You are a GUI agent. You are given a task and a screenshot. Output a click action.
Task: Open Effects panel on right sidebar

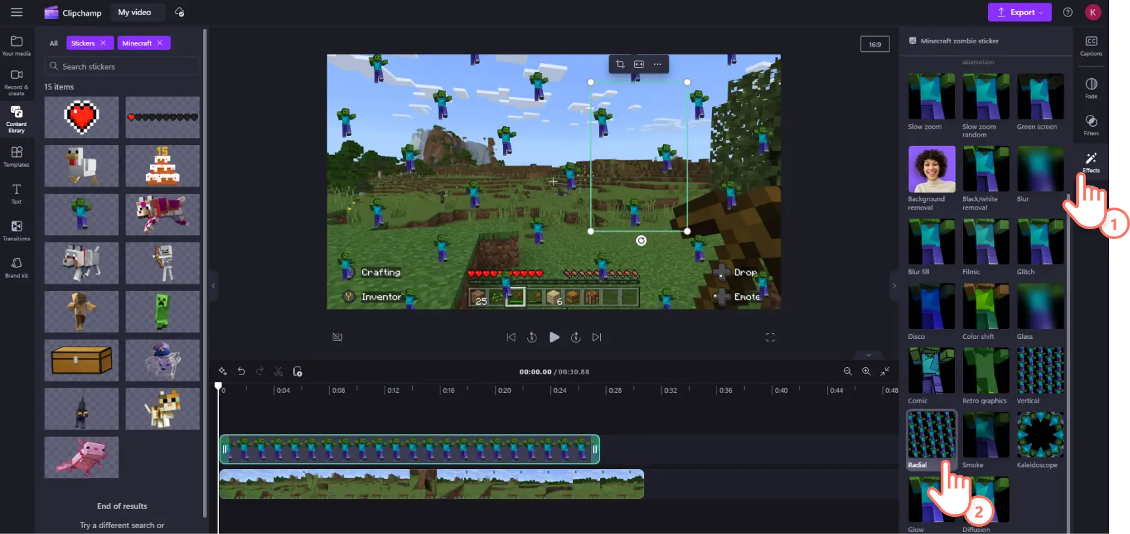coord(1091,162)
